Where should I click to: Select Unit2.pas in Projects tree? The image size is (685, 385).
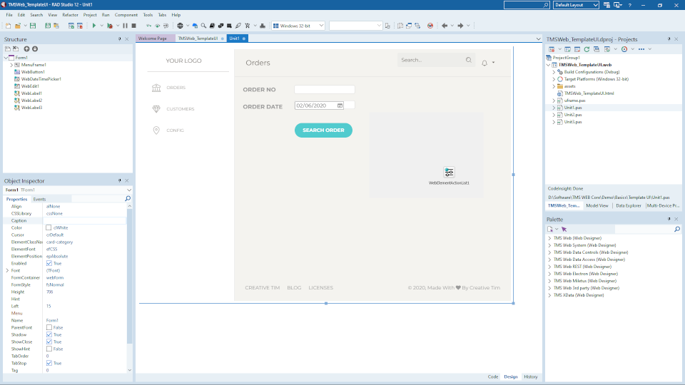tap(572, 115)
